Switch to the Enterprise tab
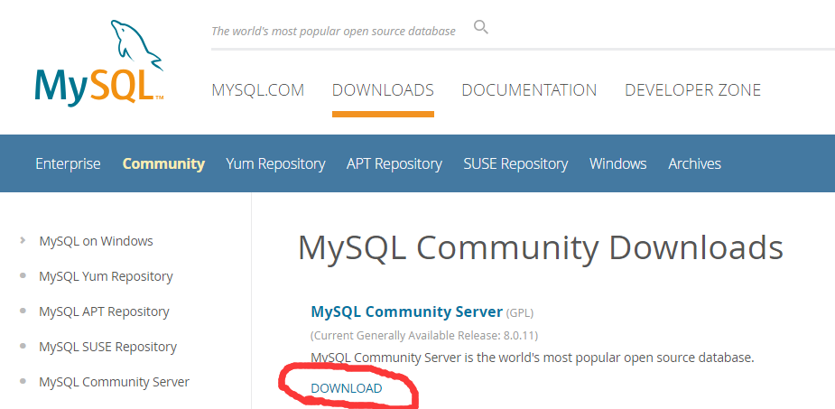 coord(68,163)
